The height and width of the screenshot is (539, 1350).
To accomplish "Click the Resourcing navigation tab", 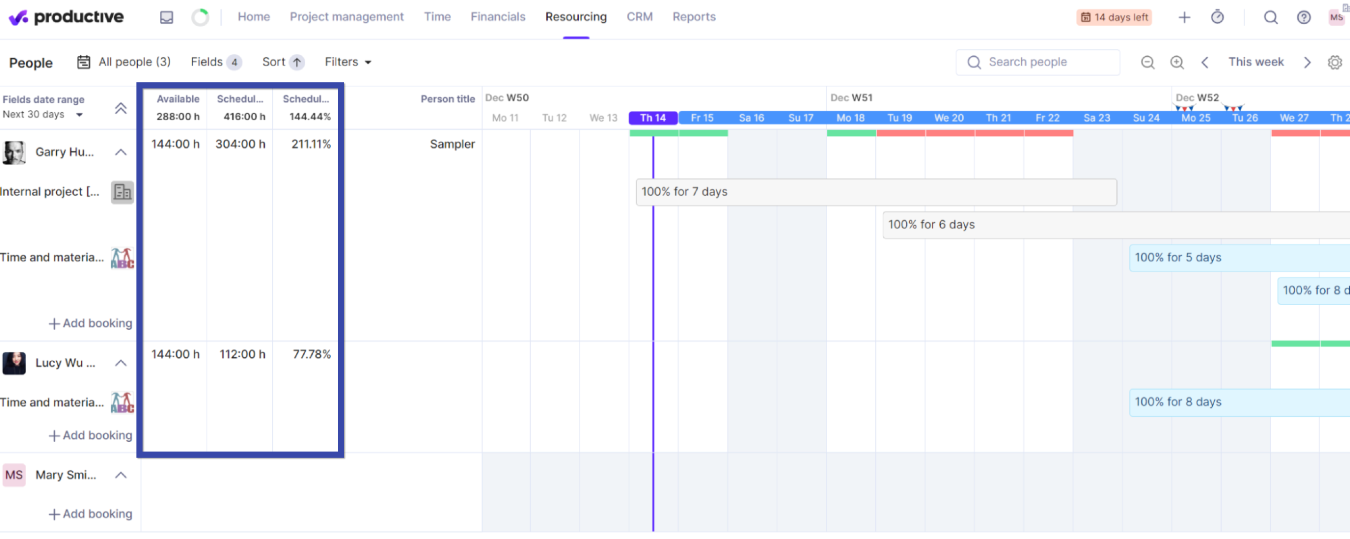I will click(x=576, y=16).
